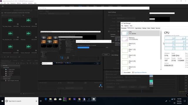Open the Edit menu in Premiere Pro
Screen dimensions: 188x105
click(5, 3)
